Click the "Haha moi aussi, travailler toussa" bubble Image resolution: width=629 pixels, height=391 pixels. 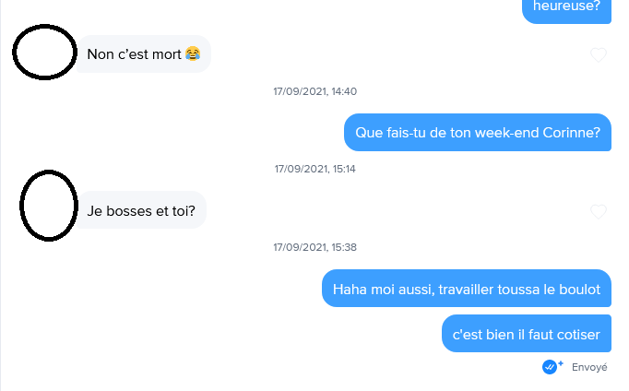pos(467,289)
